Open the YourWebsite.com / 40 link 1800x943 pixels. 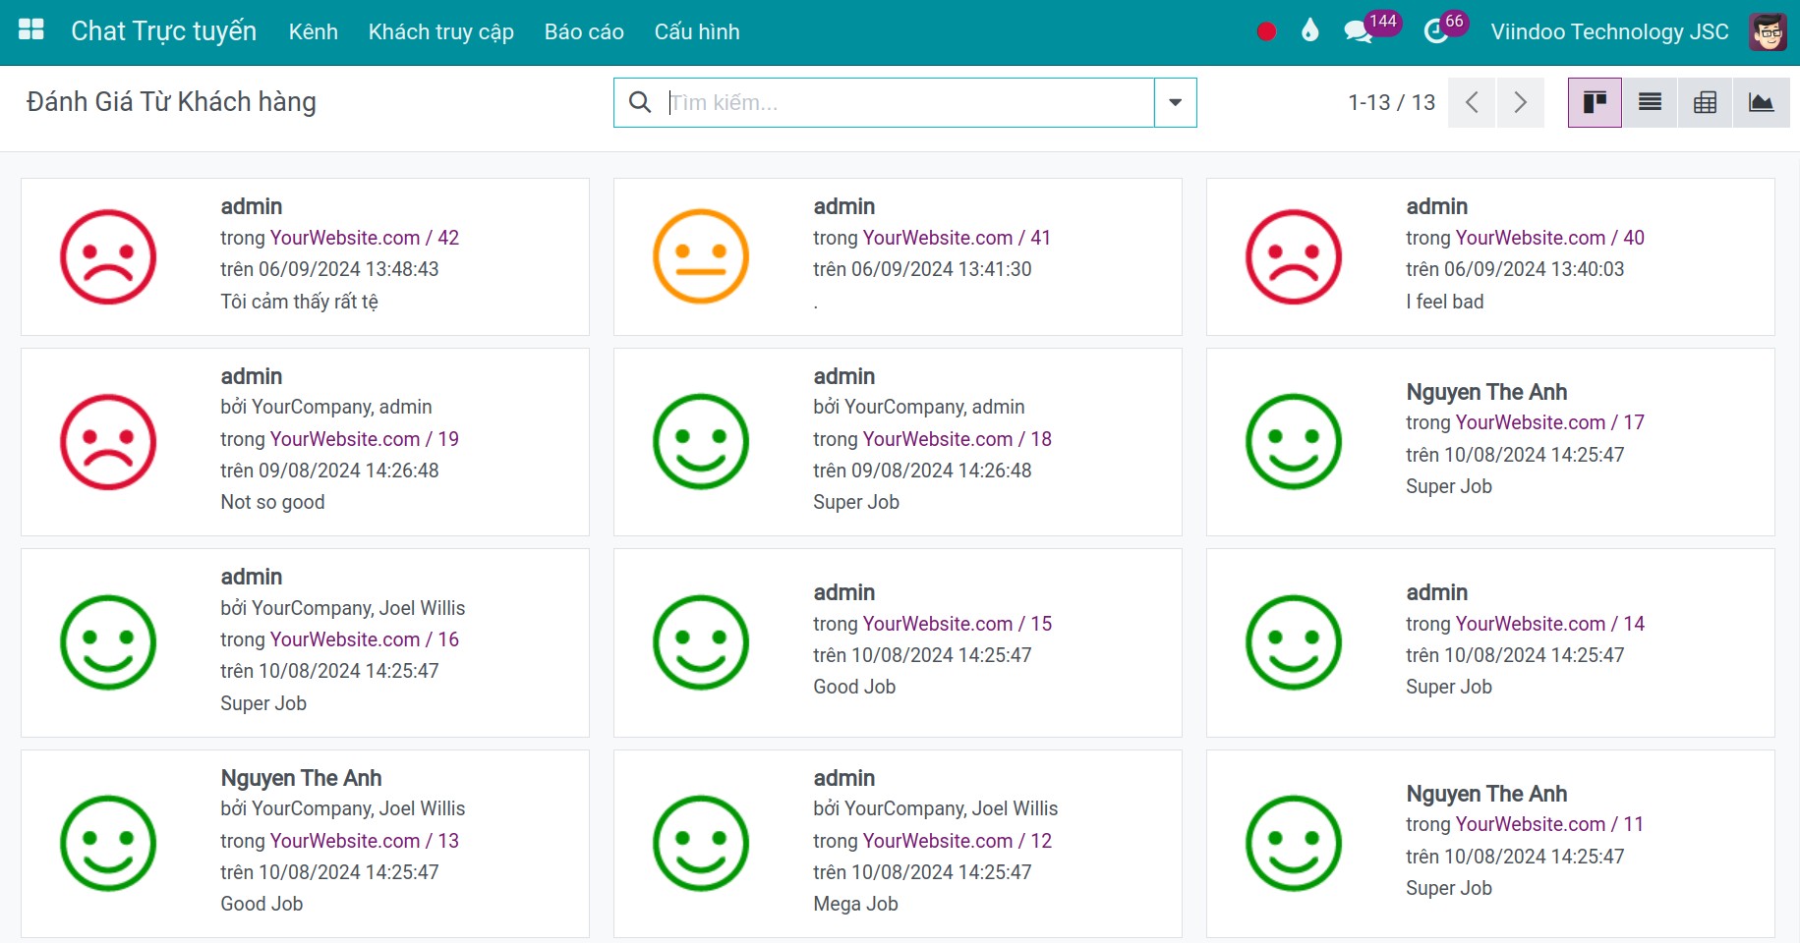1550,238
